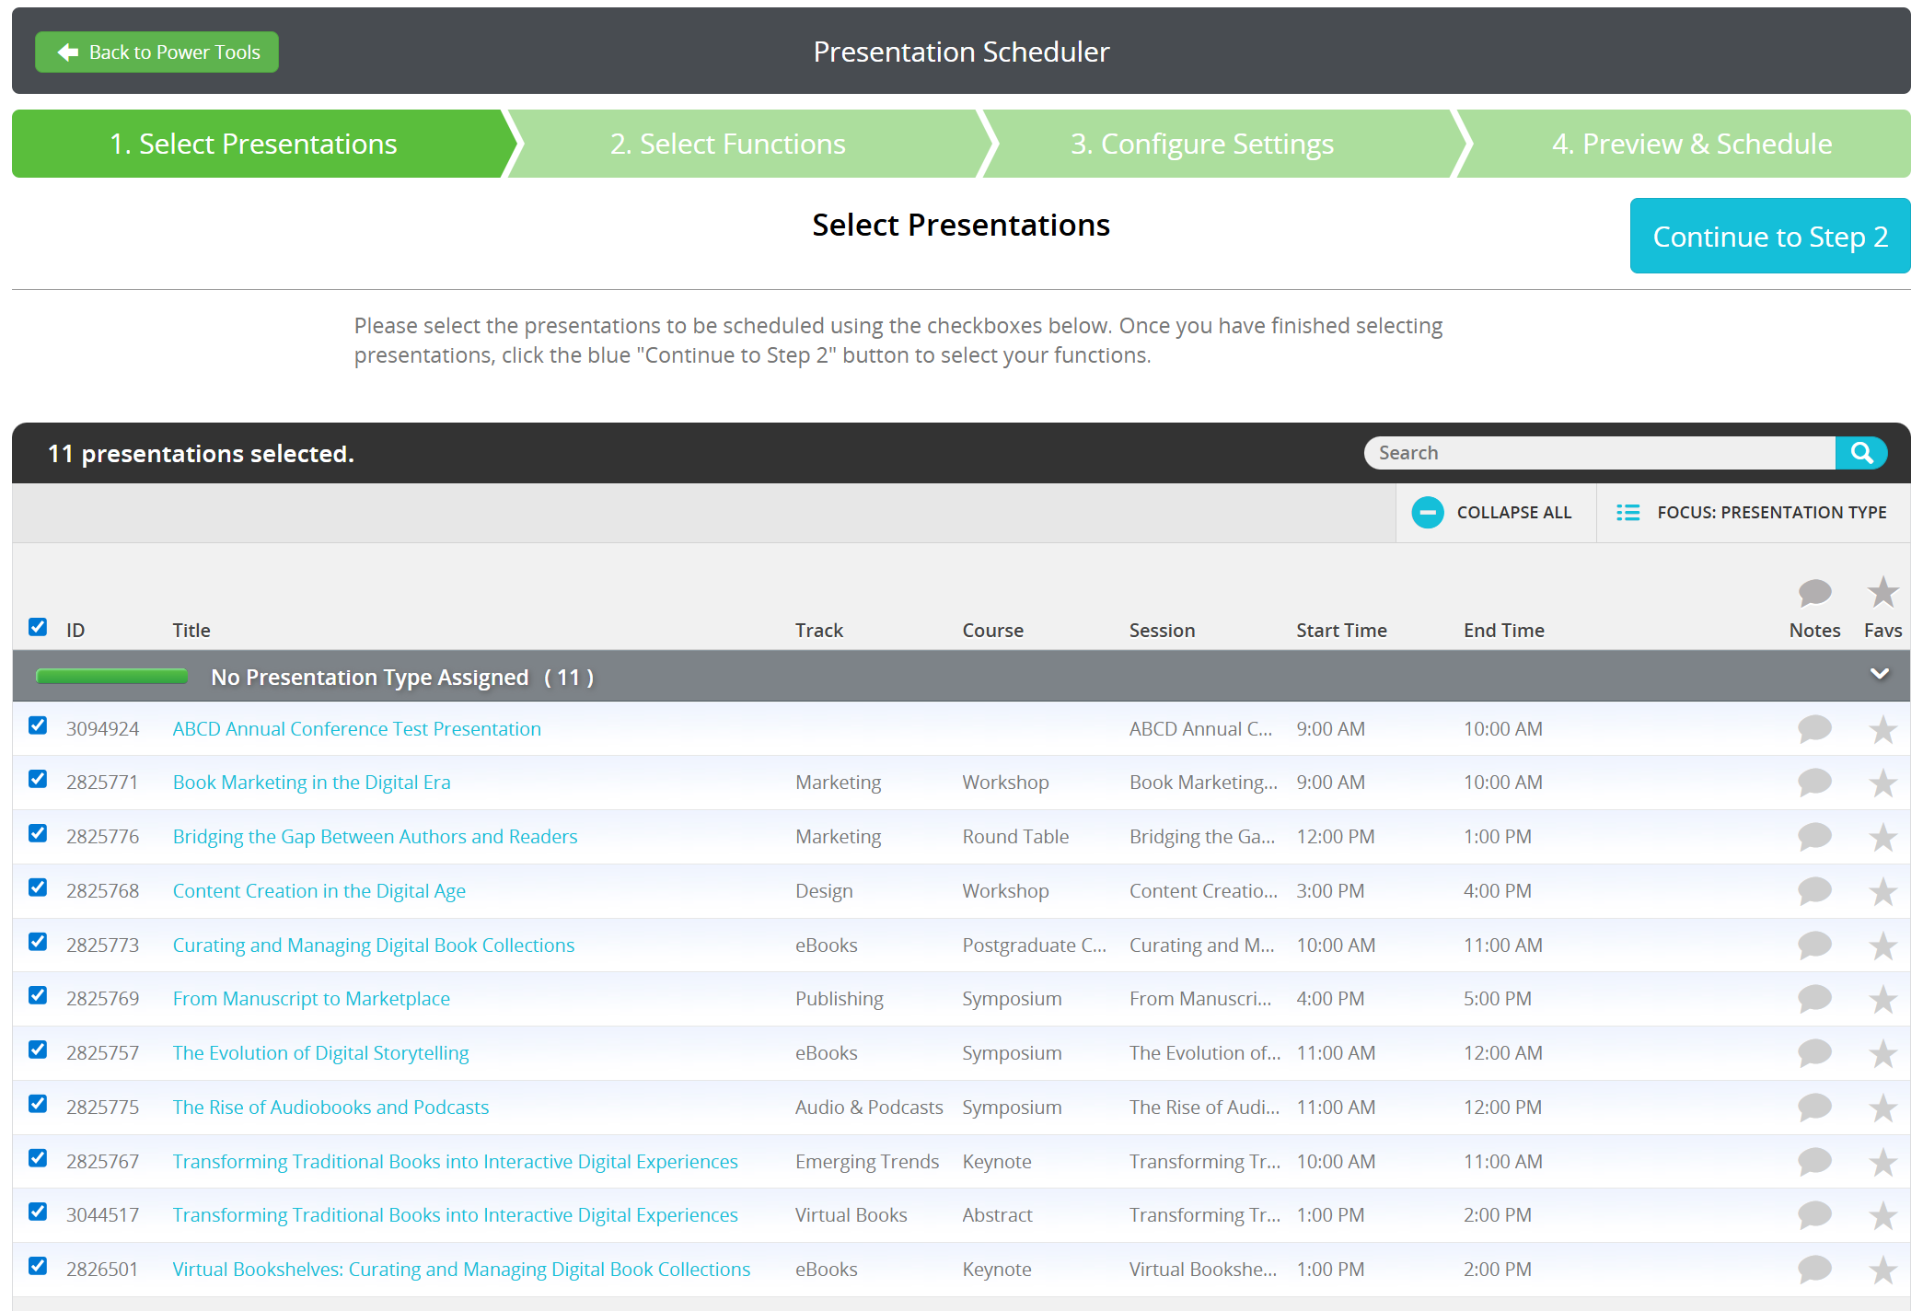Favorite Content Creation in the Digital Age
The height and width of the screenshot is (1311, 1923).
click(x=1882, y=891)
